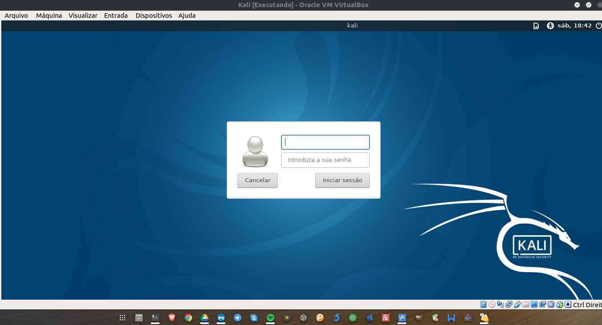Open the Dispositivos menu
The height and width of the screenshot is (325, 602).
tap(153, 16)
